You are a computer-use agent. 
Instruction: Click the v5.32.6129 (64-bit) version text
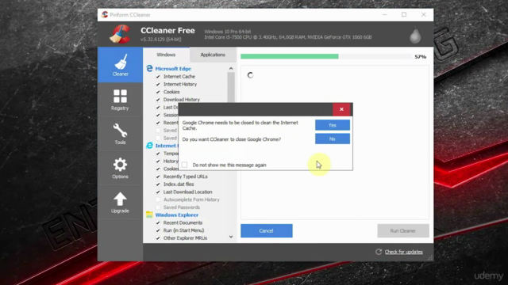point(161,39)
